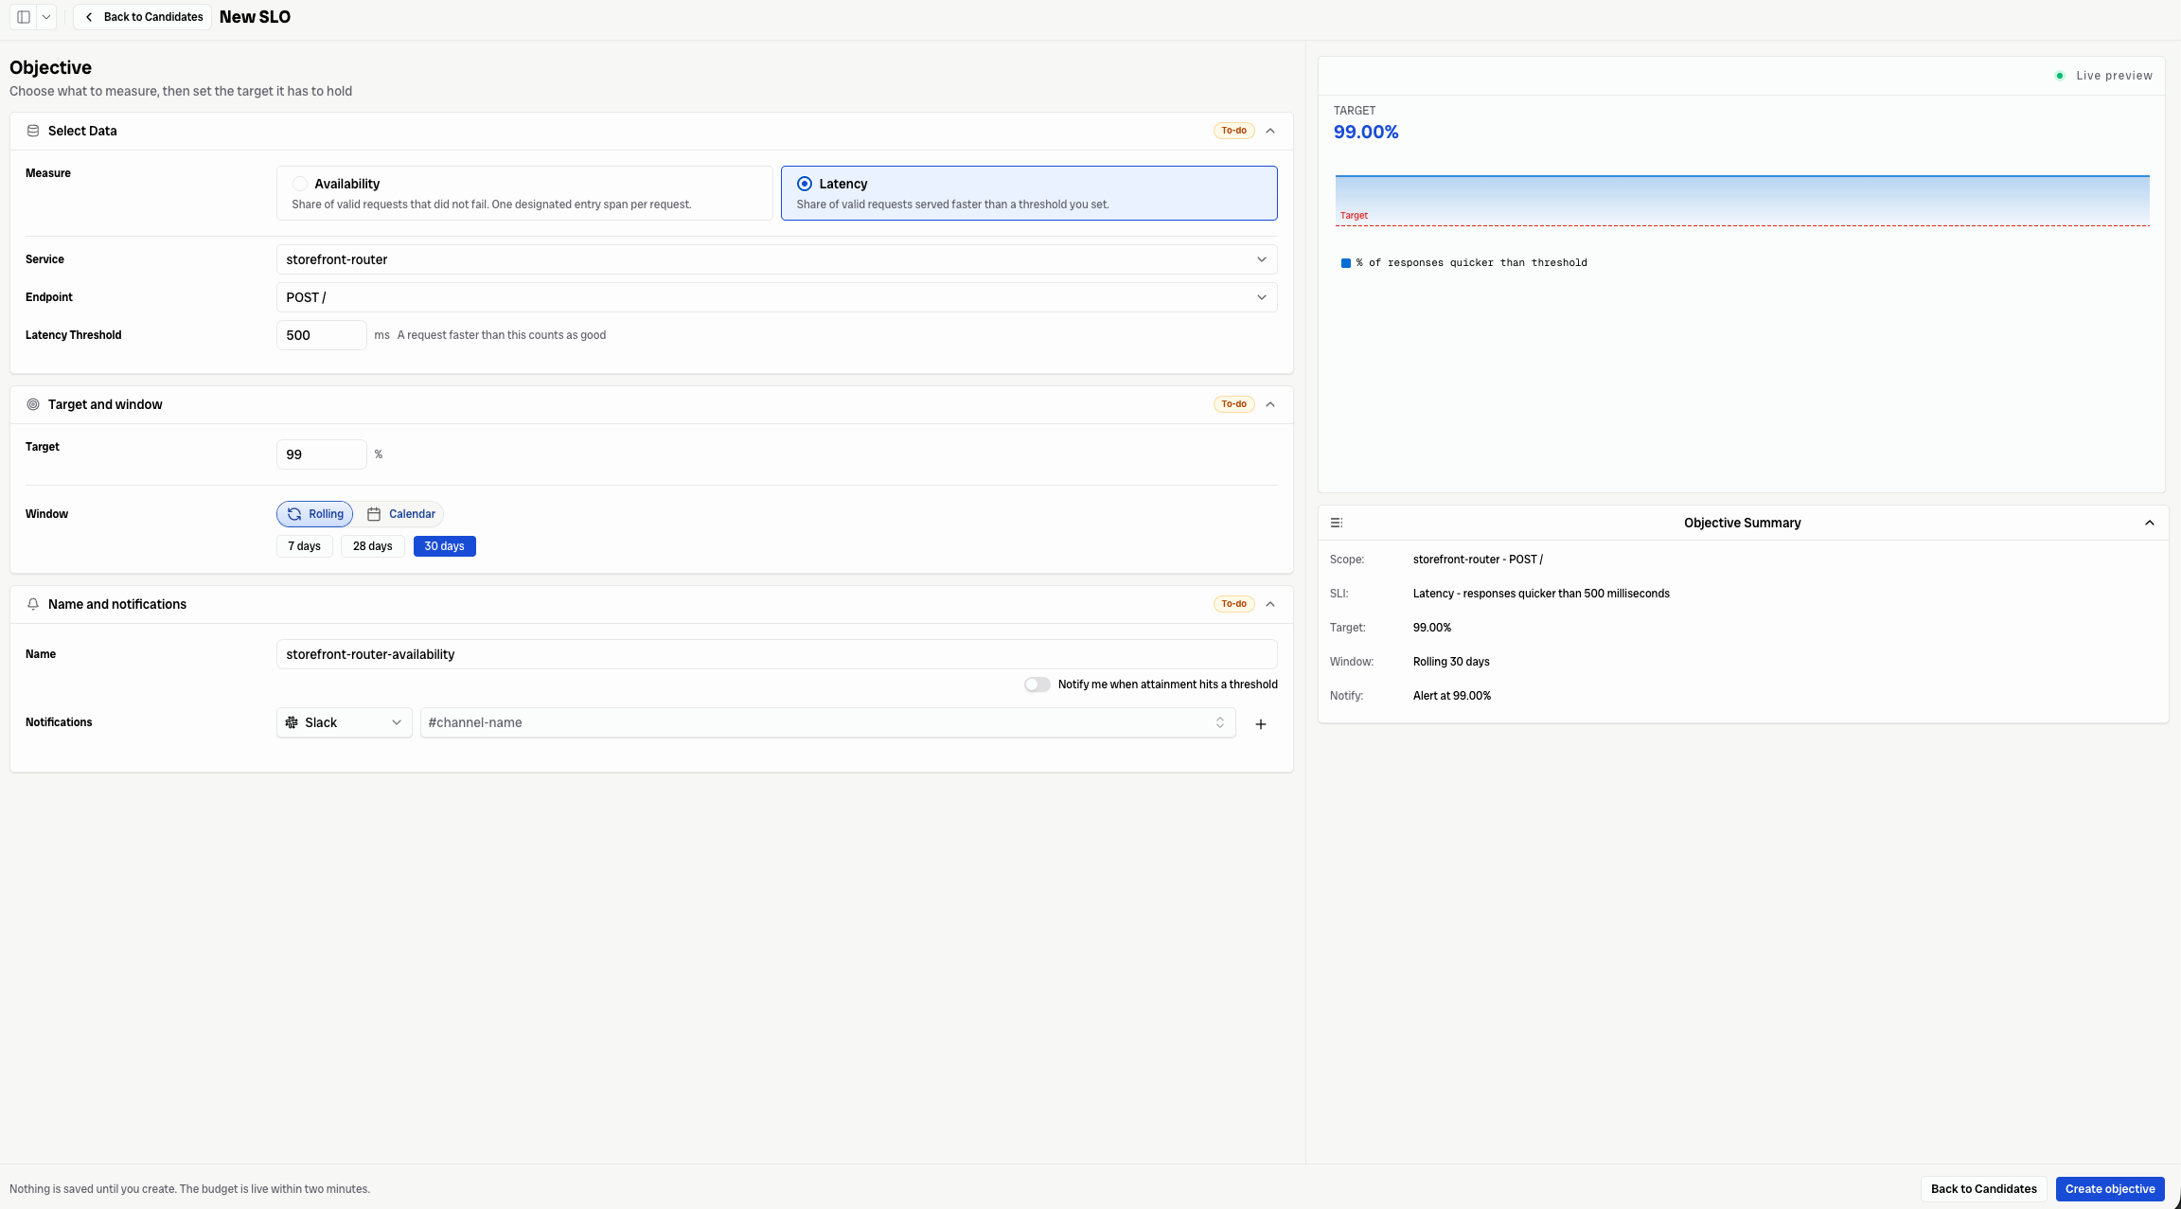Screen dimensions: 2181x1209
Task: Open the Slack notification type dropdown
Action: coord(345,722)
